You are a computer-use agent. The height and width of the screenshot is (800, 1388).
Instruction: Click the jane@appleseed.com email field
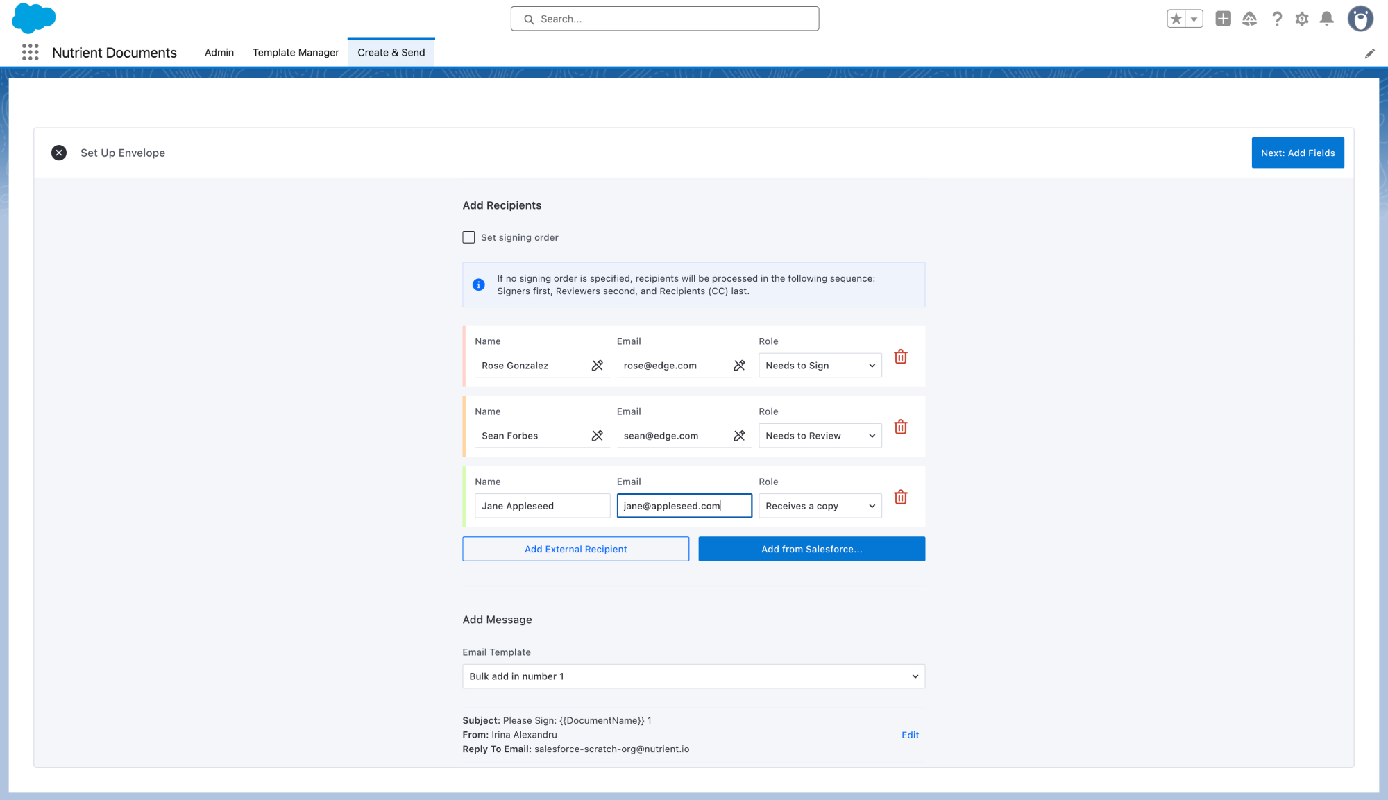click(x=684, y=506)
